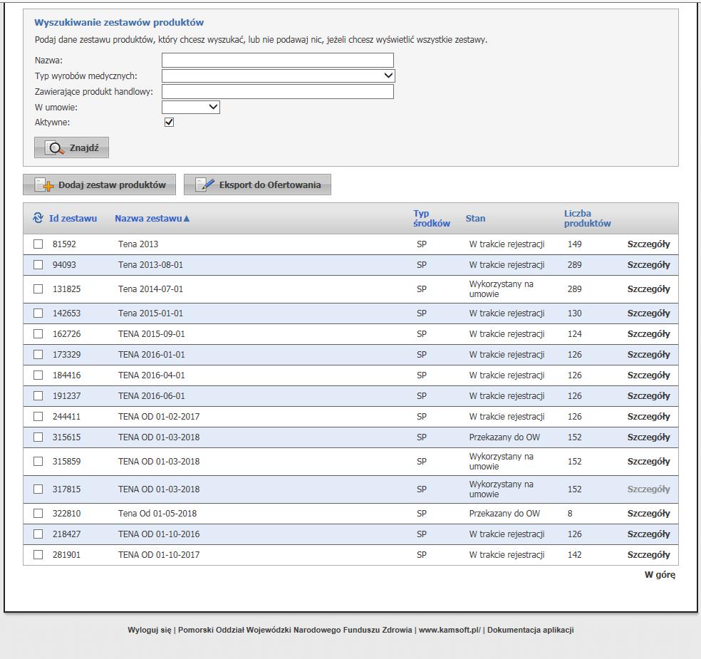Sort by the Id zestawu column header
Image resolution: width=701 pixels, height=659 pixels.
73,219
